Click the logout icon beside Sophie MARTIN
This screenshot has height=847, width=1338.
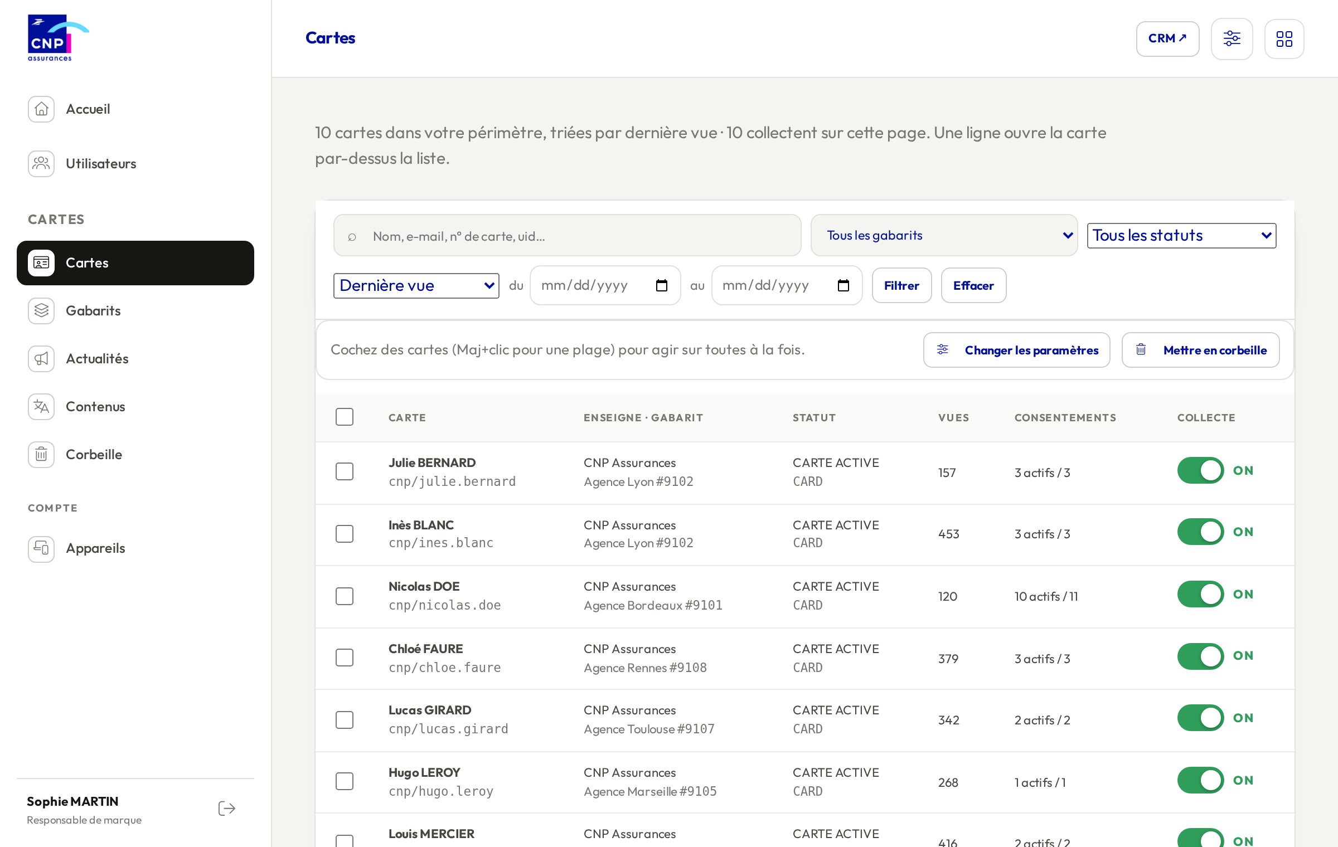(227, 809)
